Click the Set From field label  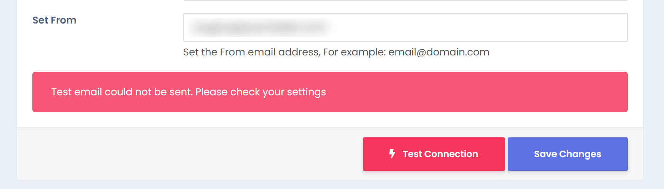54,20
